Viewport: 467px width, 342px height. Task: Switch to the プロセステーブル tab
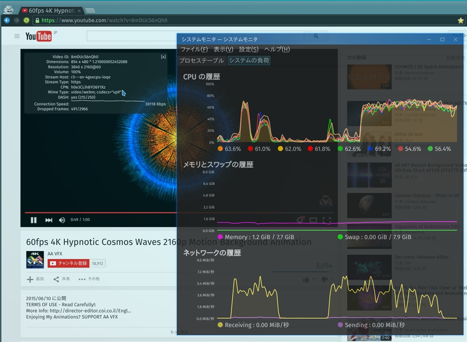click(202, 60)
